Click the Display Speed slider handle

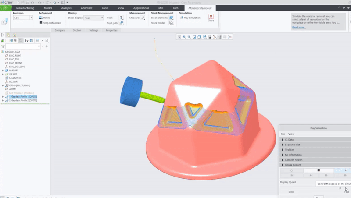(340, 188)
